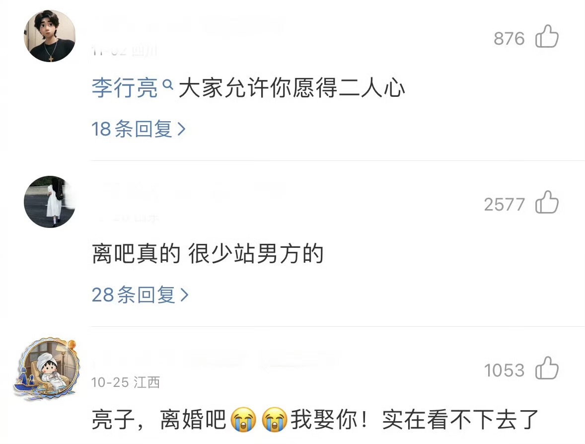The height and width of the screenshot is (444, 585).
Task: Click the second crying emoji
Action: [274, 420]
